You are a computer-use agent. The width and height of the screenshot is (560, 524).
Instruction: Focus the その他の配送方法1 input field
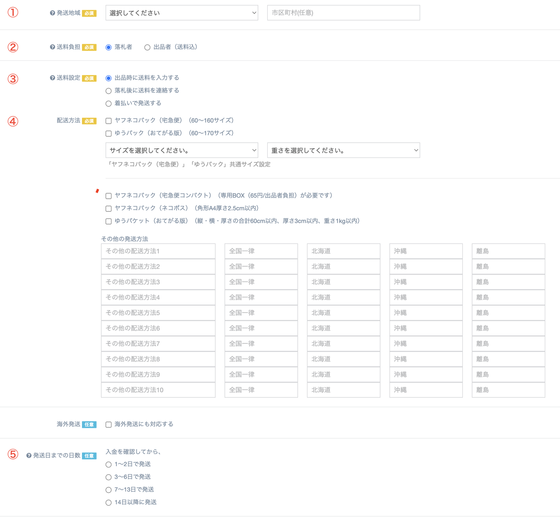pyautogui.click(x=158, y=251)
